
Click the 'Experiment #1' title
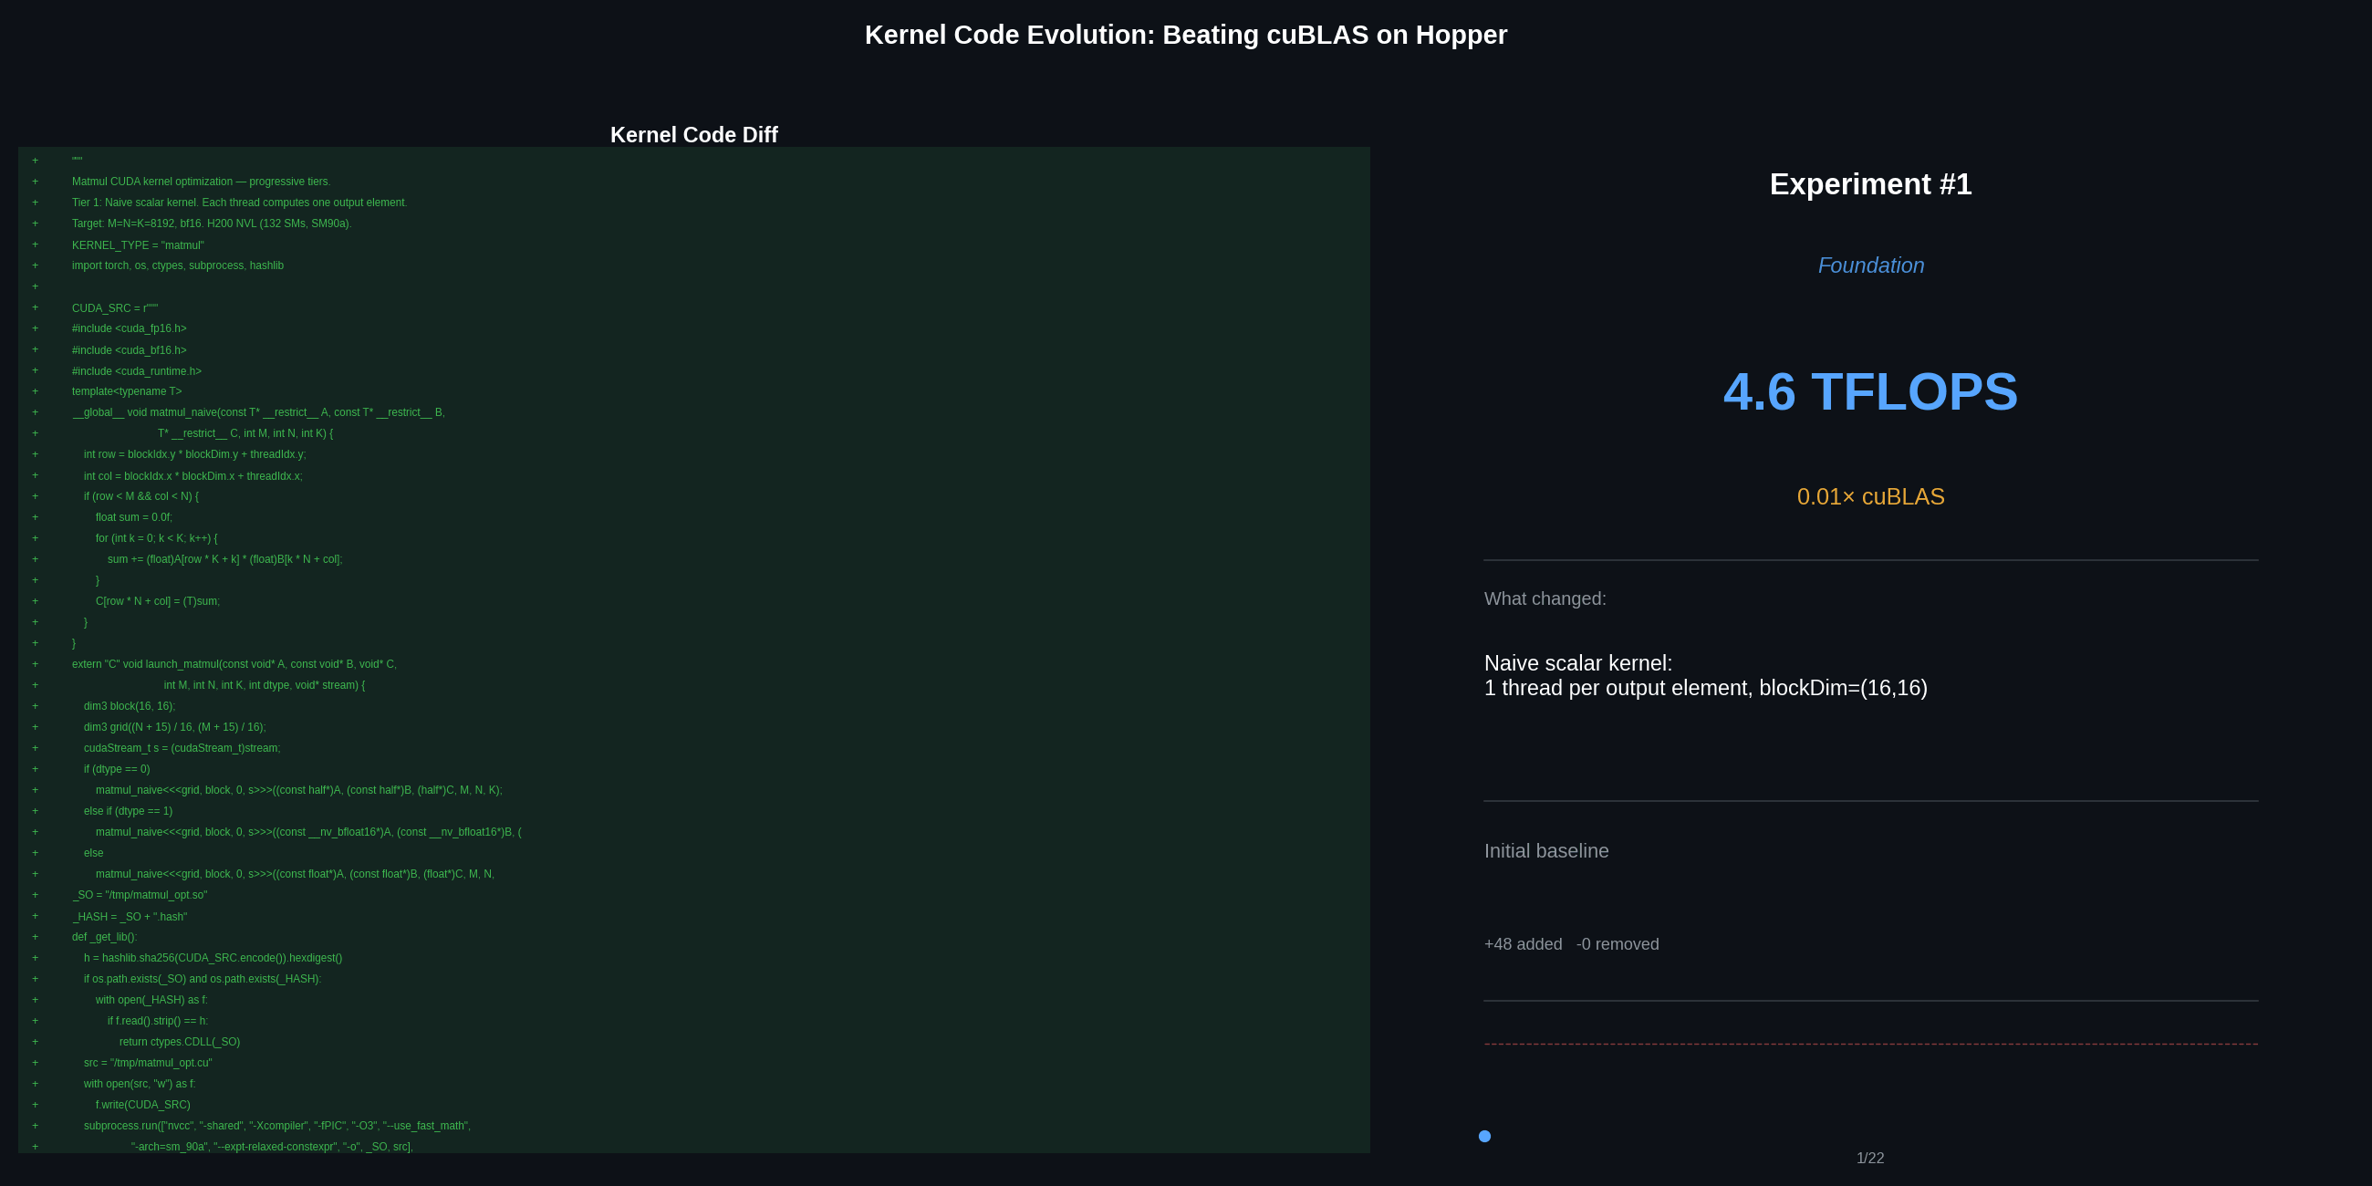pyautogui.click(x=1870, y=184)
